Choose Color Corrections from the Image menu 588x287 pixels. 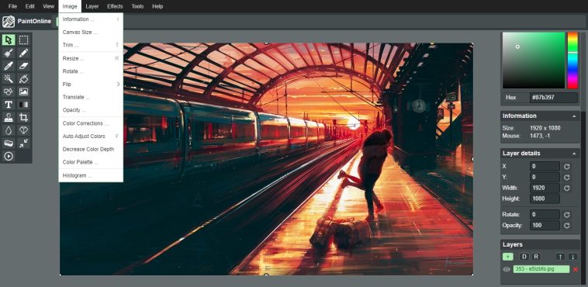pos(91,123)
